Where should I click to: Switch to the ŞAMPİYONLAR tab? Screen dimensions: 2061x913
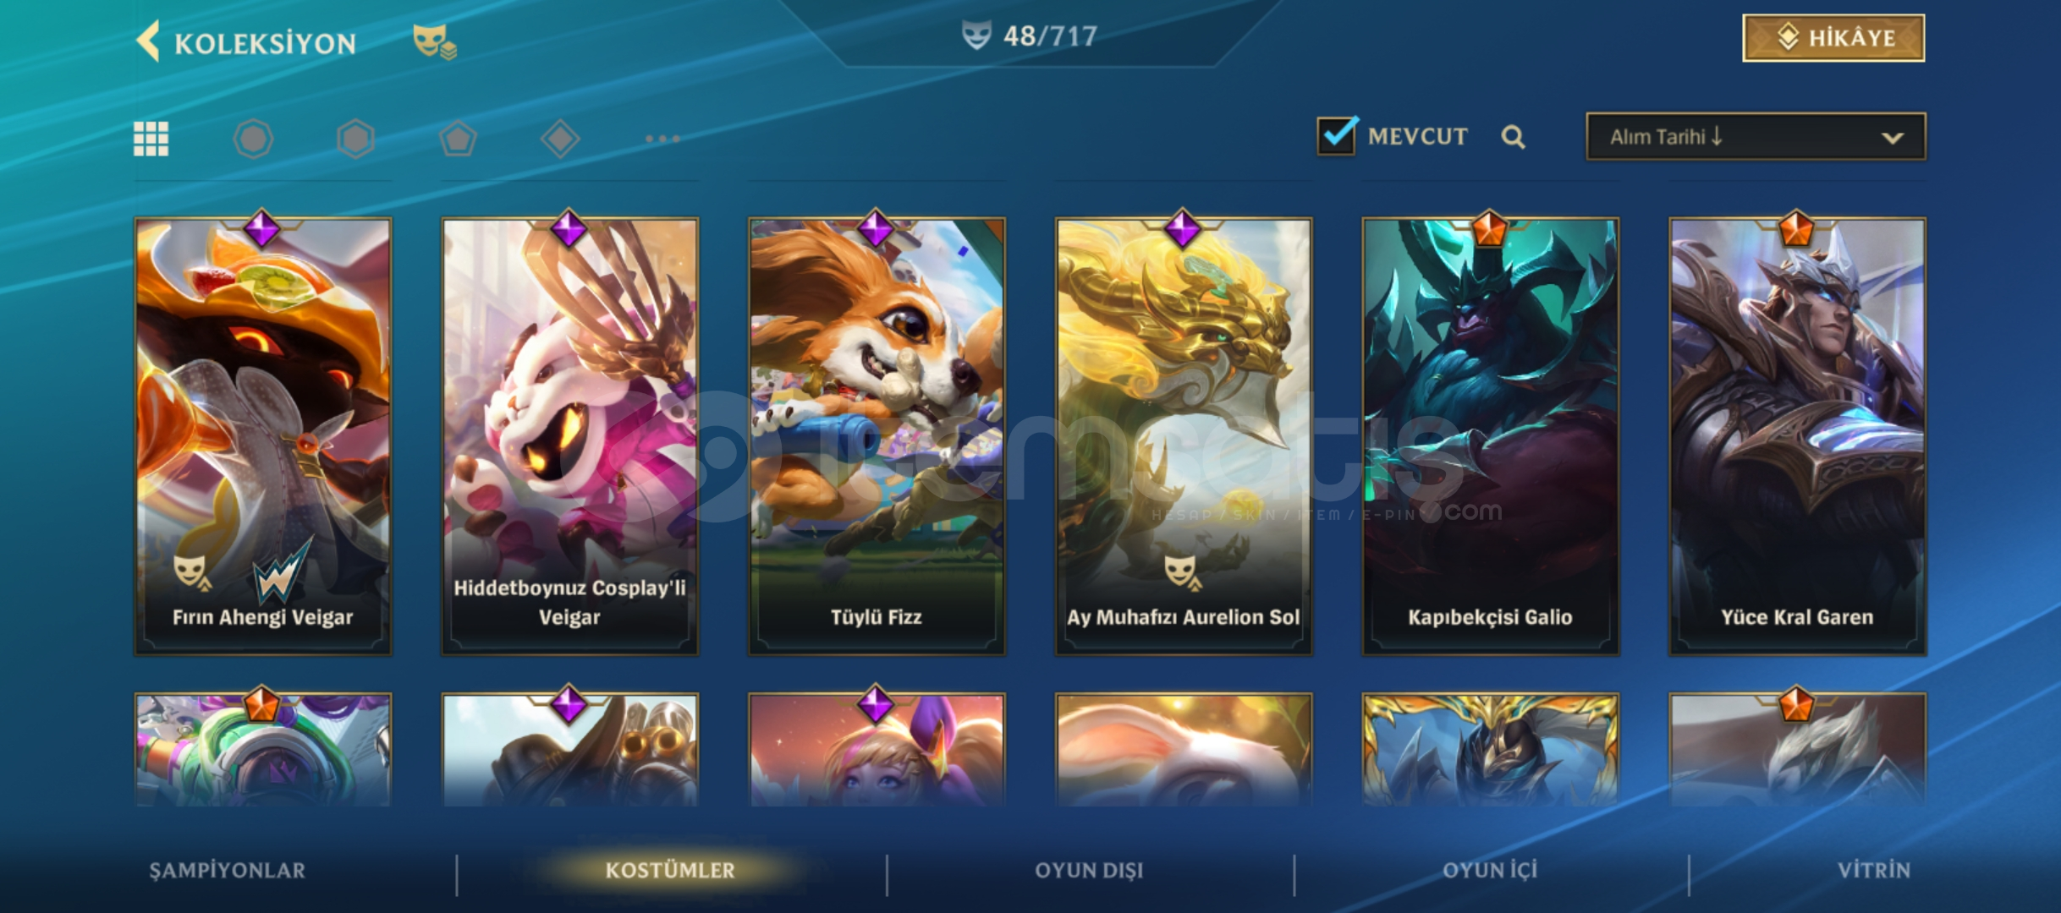coord(228,871)
